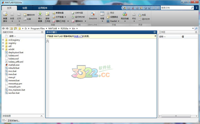Screen dimensions: 200x124
Task: Click R2016a in the path bar
Action: coord(64,28)
